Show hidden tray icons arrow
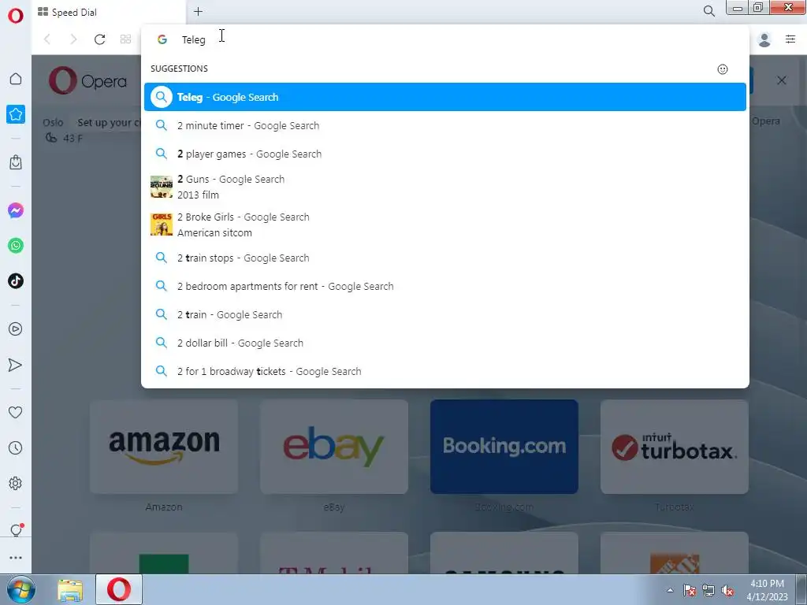 pyautogui.click(x=670, y=590)
